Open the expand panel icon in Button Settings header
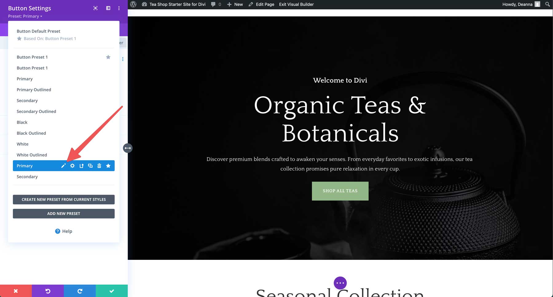This screenshot has width=553, height=297. [108, 8]
